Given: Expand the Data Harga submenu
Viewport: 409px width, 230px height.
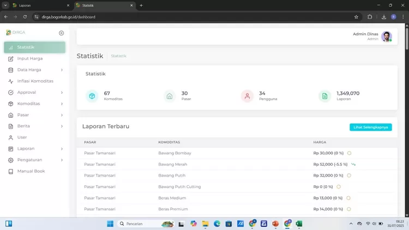Looking at the screenshot, I should click(62, 70).
